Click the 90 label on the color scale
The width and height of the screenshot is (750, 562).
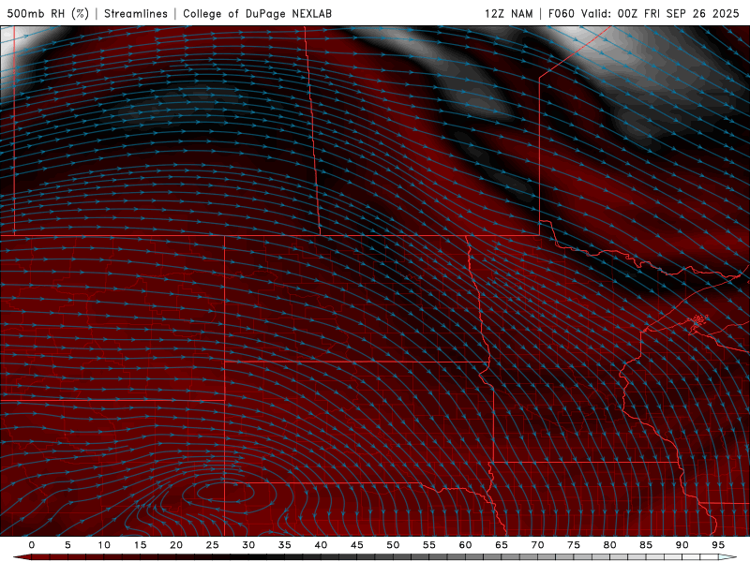682,545
